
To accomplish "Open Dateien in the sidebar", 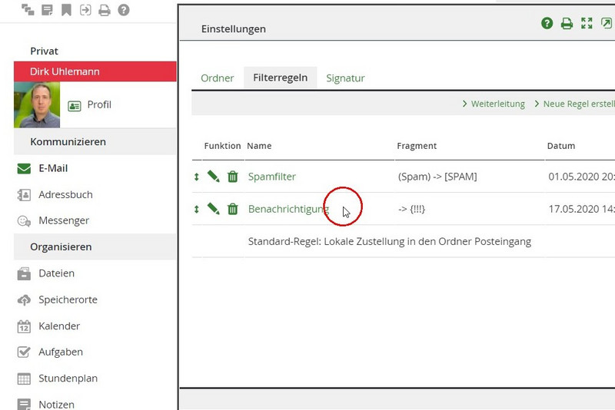I will [56, 273].
